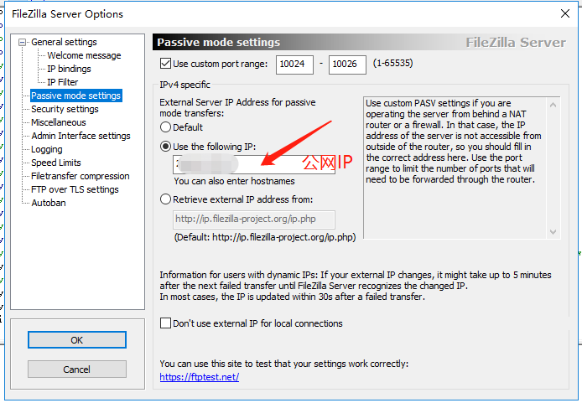Click the Cancel button
The height and width of the screenshot is (403, 582).
(x=77, y=369)
